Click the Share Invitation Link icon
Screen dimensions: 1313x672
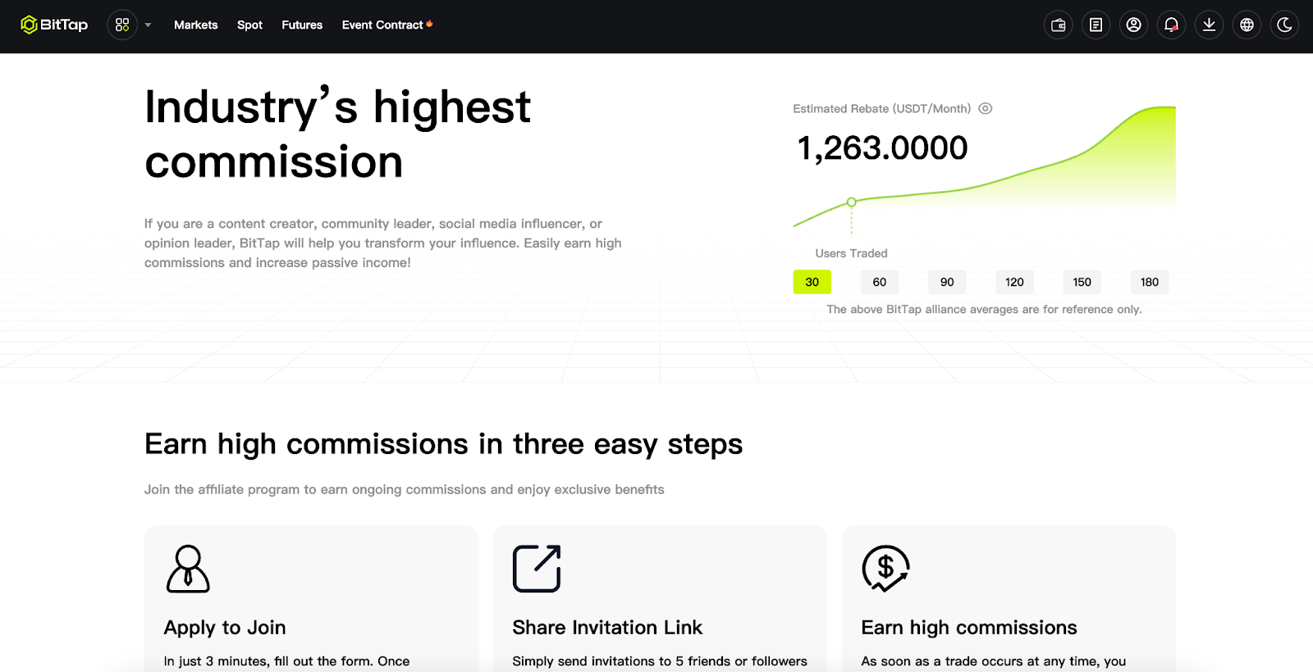[x=537, y=569]
